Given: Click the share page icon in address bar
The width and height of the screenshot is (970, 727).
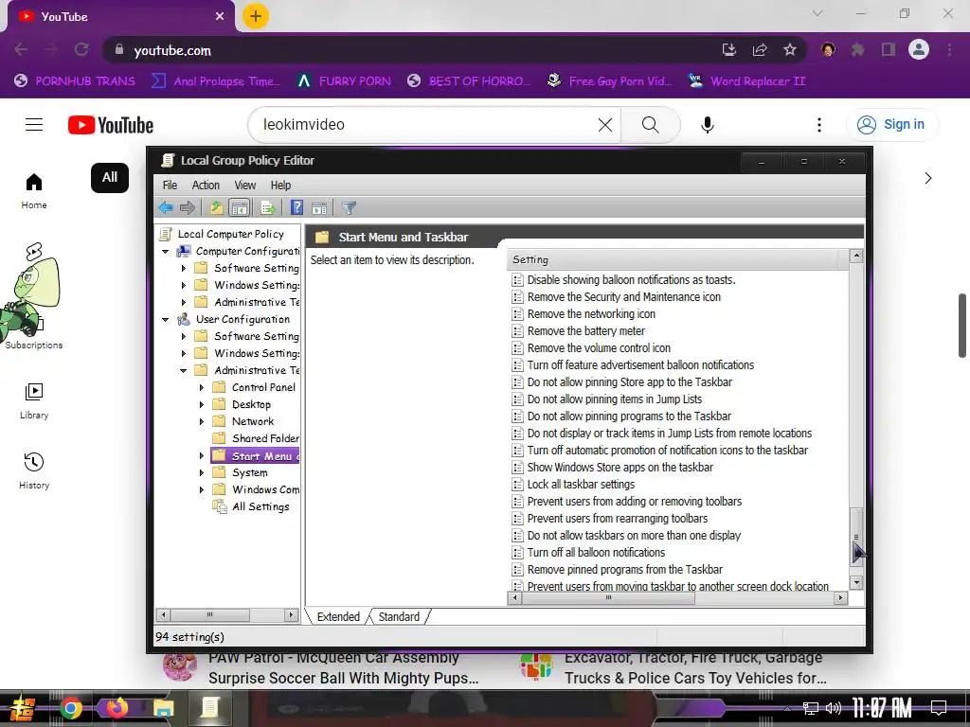Looking at the screenshot, I should (760, 49).
